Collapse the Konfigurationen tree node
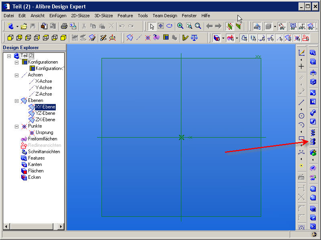 point(16,62)
